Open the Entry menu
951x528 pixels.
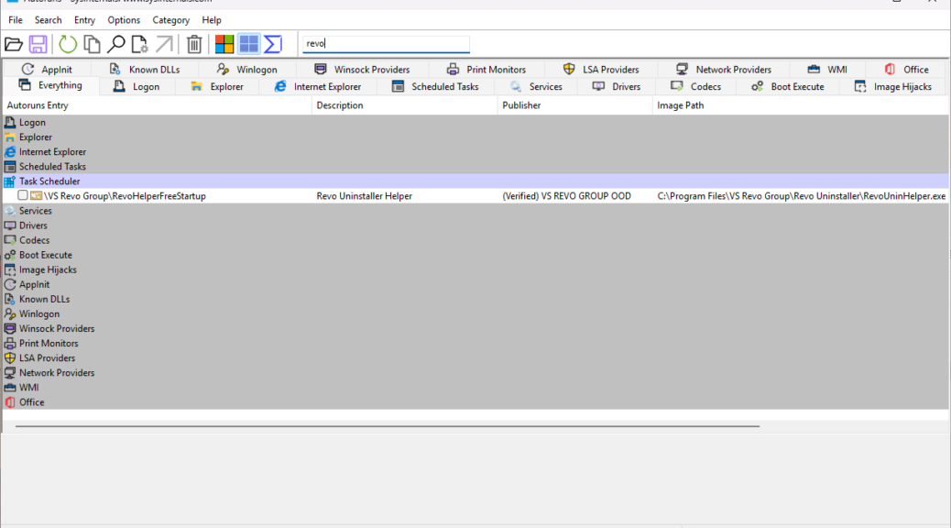(84, 20)
